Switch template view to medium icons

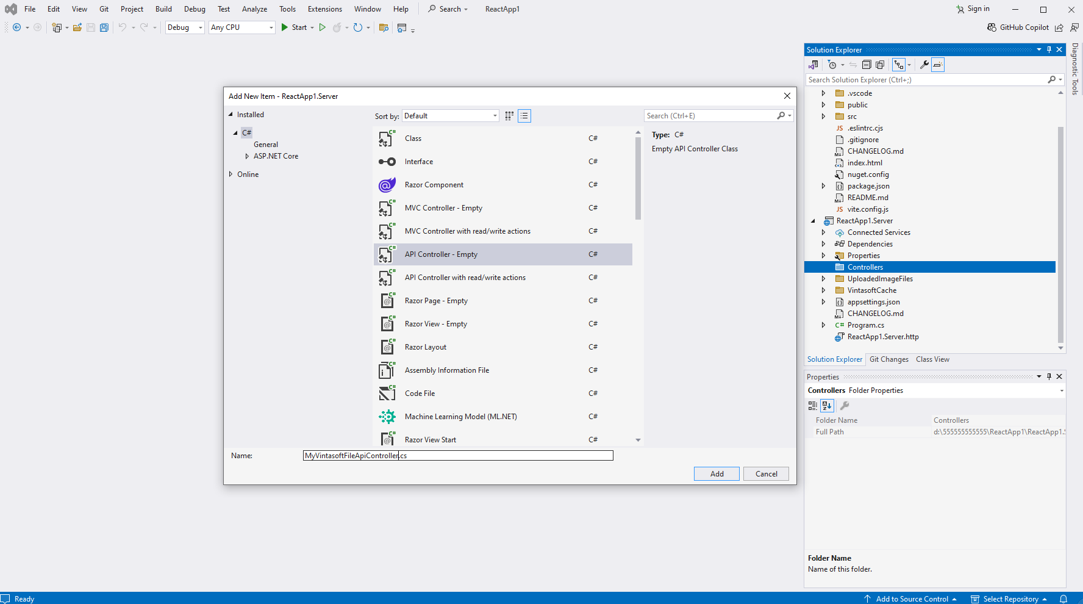(509, 116)
